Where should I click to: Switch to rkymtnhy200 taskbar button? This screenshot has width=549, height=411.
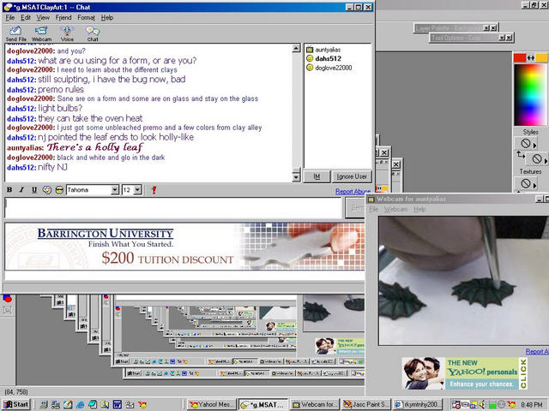click(418, 404)
